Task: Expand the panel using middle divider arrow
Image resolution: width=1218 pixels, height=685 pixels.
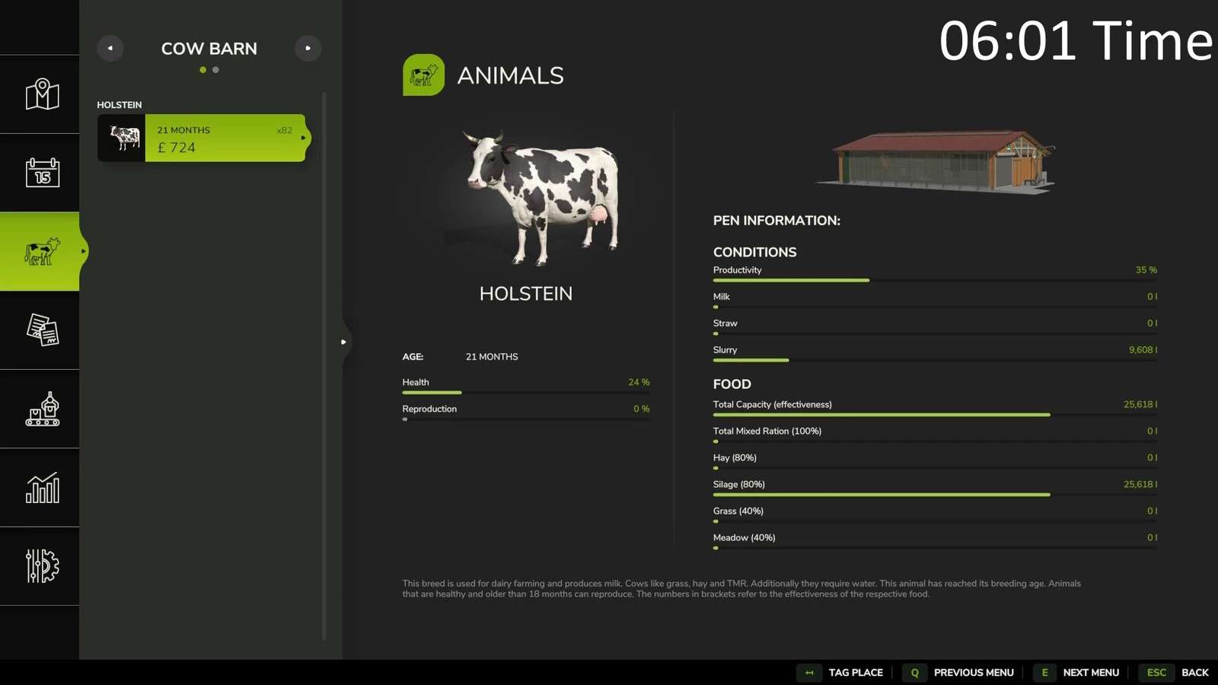Action: [343, 342]
